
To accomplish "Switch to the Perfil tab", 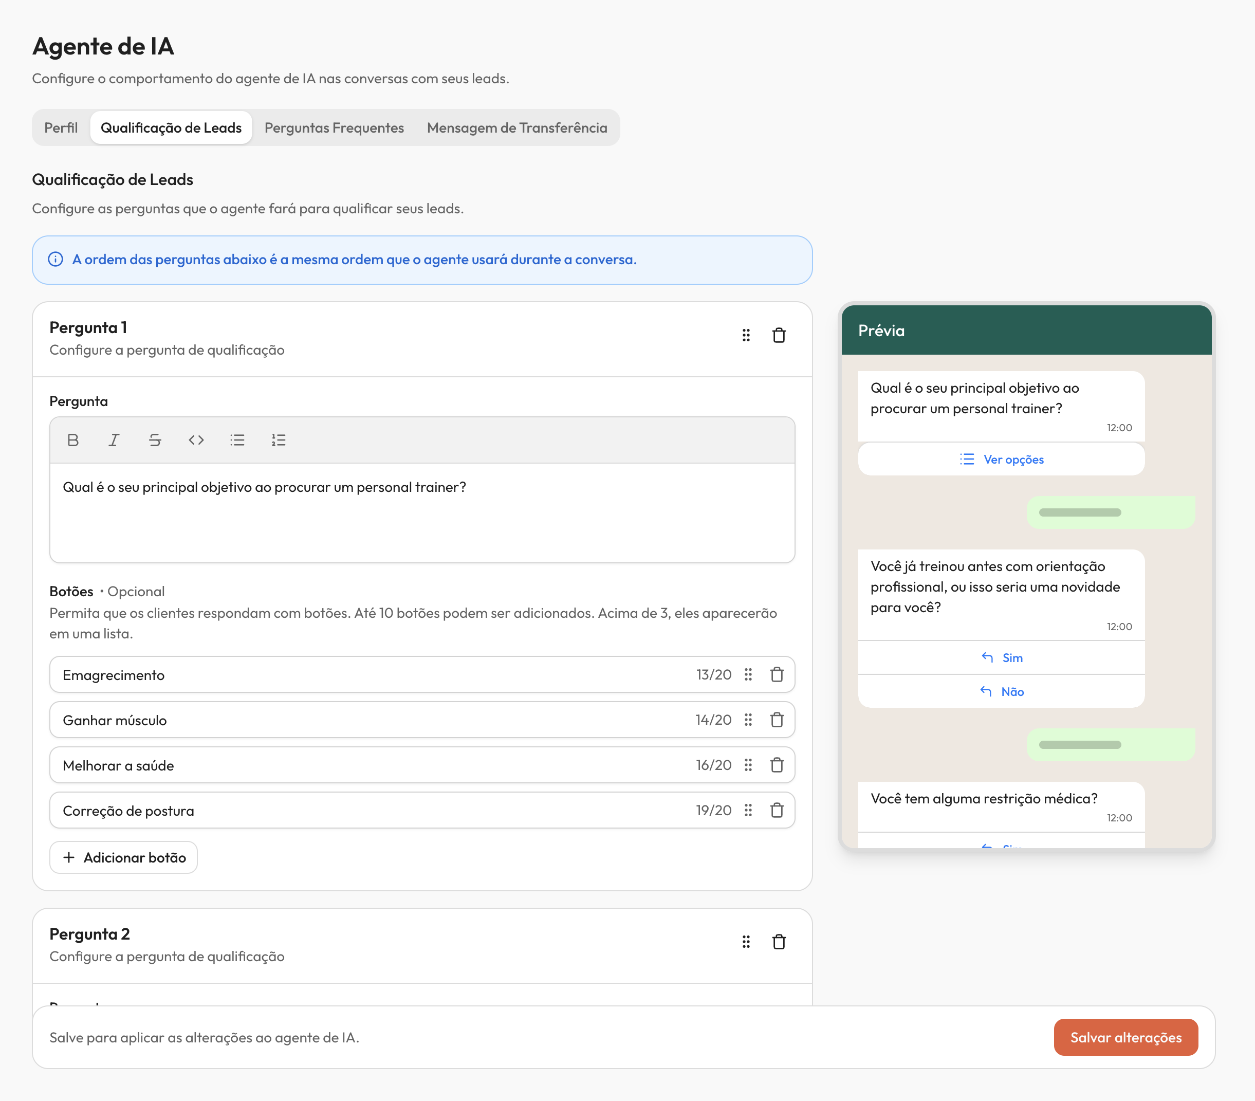I will pyautogui.click(x=60, y=127).
